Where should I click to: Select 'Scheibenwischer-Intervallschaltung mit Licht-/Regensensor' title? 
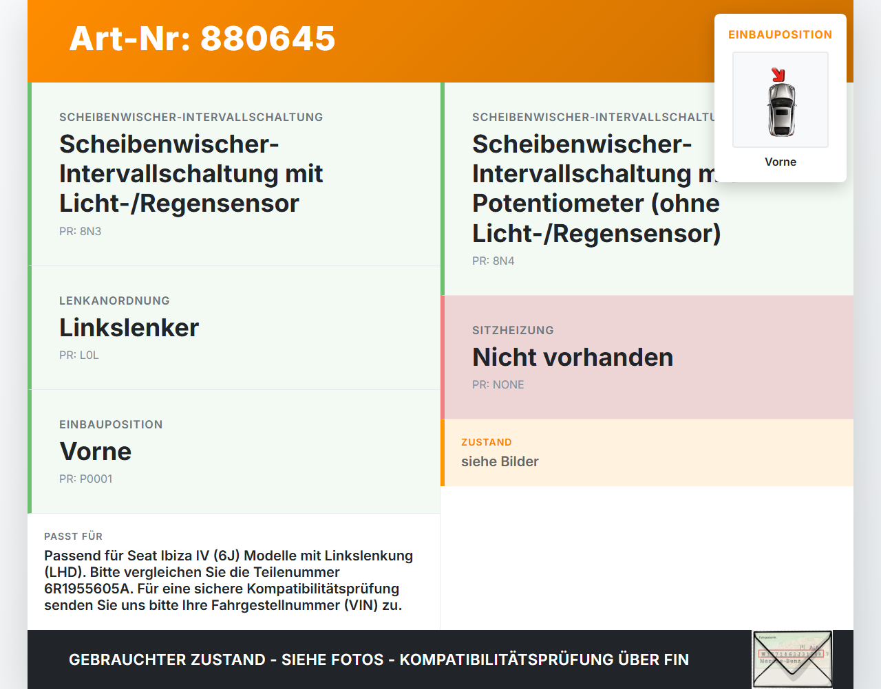click(191, 173)
